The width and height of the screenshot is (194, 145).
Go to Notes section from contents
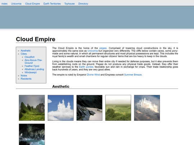(24, 76)
